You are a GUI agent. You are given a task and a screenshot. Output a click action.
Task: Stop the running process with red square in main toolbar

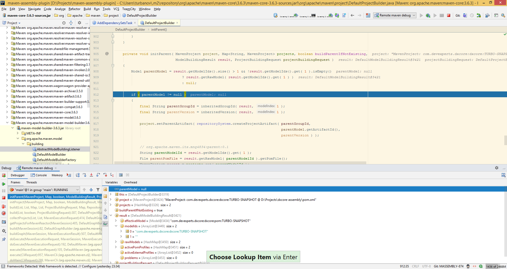(x=448, y=16)
